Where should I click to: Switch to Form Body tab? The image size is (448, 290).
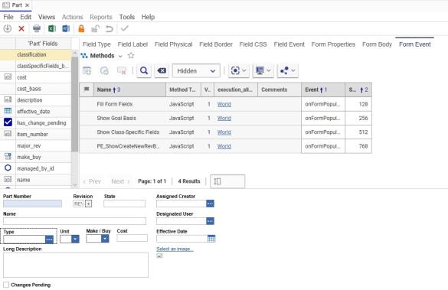click(x=377, y=44)
